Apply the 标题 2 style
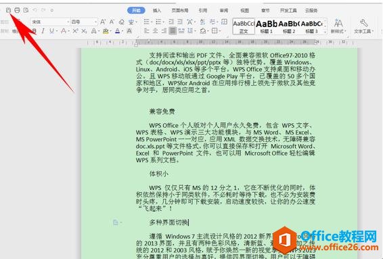The height and width of the screenshot is (259, 383). click(x=289, y=26)
